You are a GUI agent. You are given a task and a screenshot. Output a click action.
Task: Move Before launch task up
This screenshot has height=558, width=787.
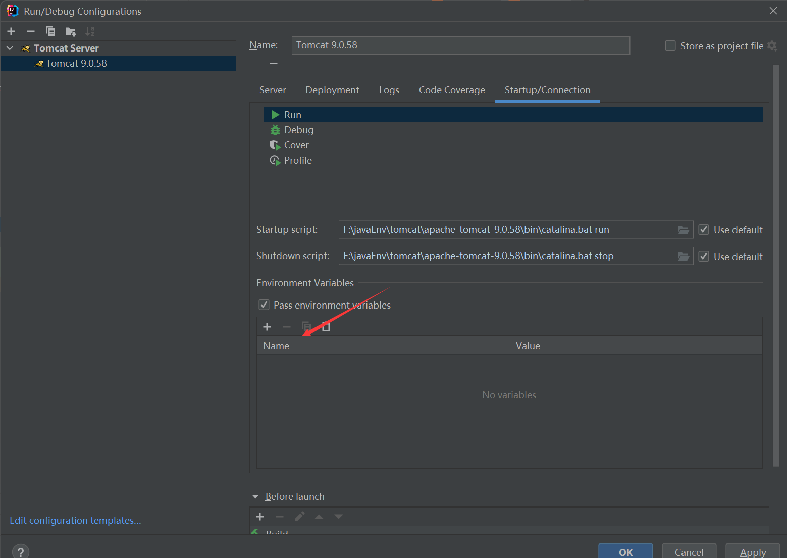click(319, 517)
